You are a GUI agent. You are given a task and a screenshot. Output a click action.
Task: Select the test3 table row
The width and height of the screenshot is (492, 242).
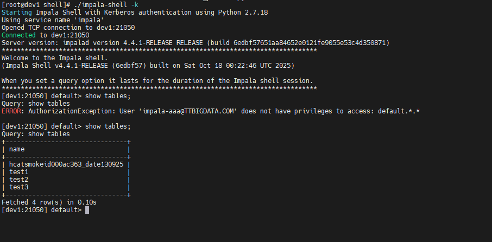pos(18,187)
